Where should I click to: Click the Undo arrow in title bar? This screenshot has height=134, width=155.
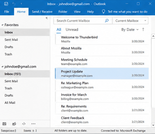coord(14,4)
